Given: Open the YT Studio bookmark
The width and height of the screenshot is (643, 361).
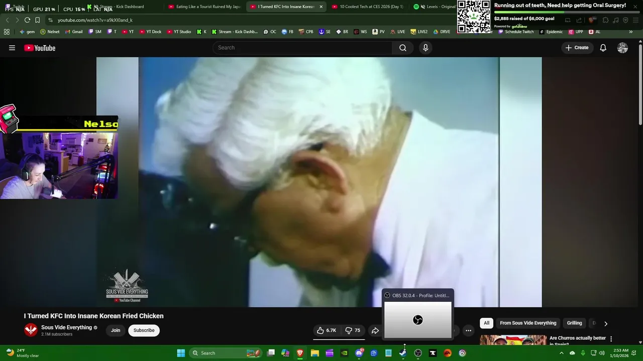Looking at the screenshot, I should click(x=179, y=32).
